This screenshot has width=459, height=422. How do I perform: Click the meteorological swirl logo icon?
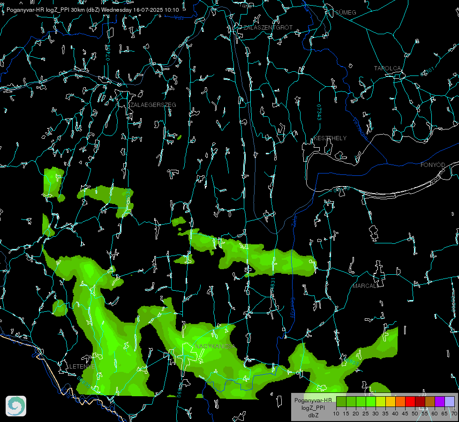pos(16,406)
